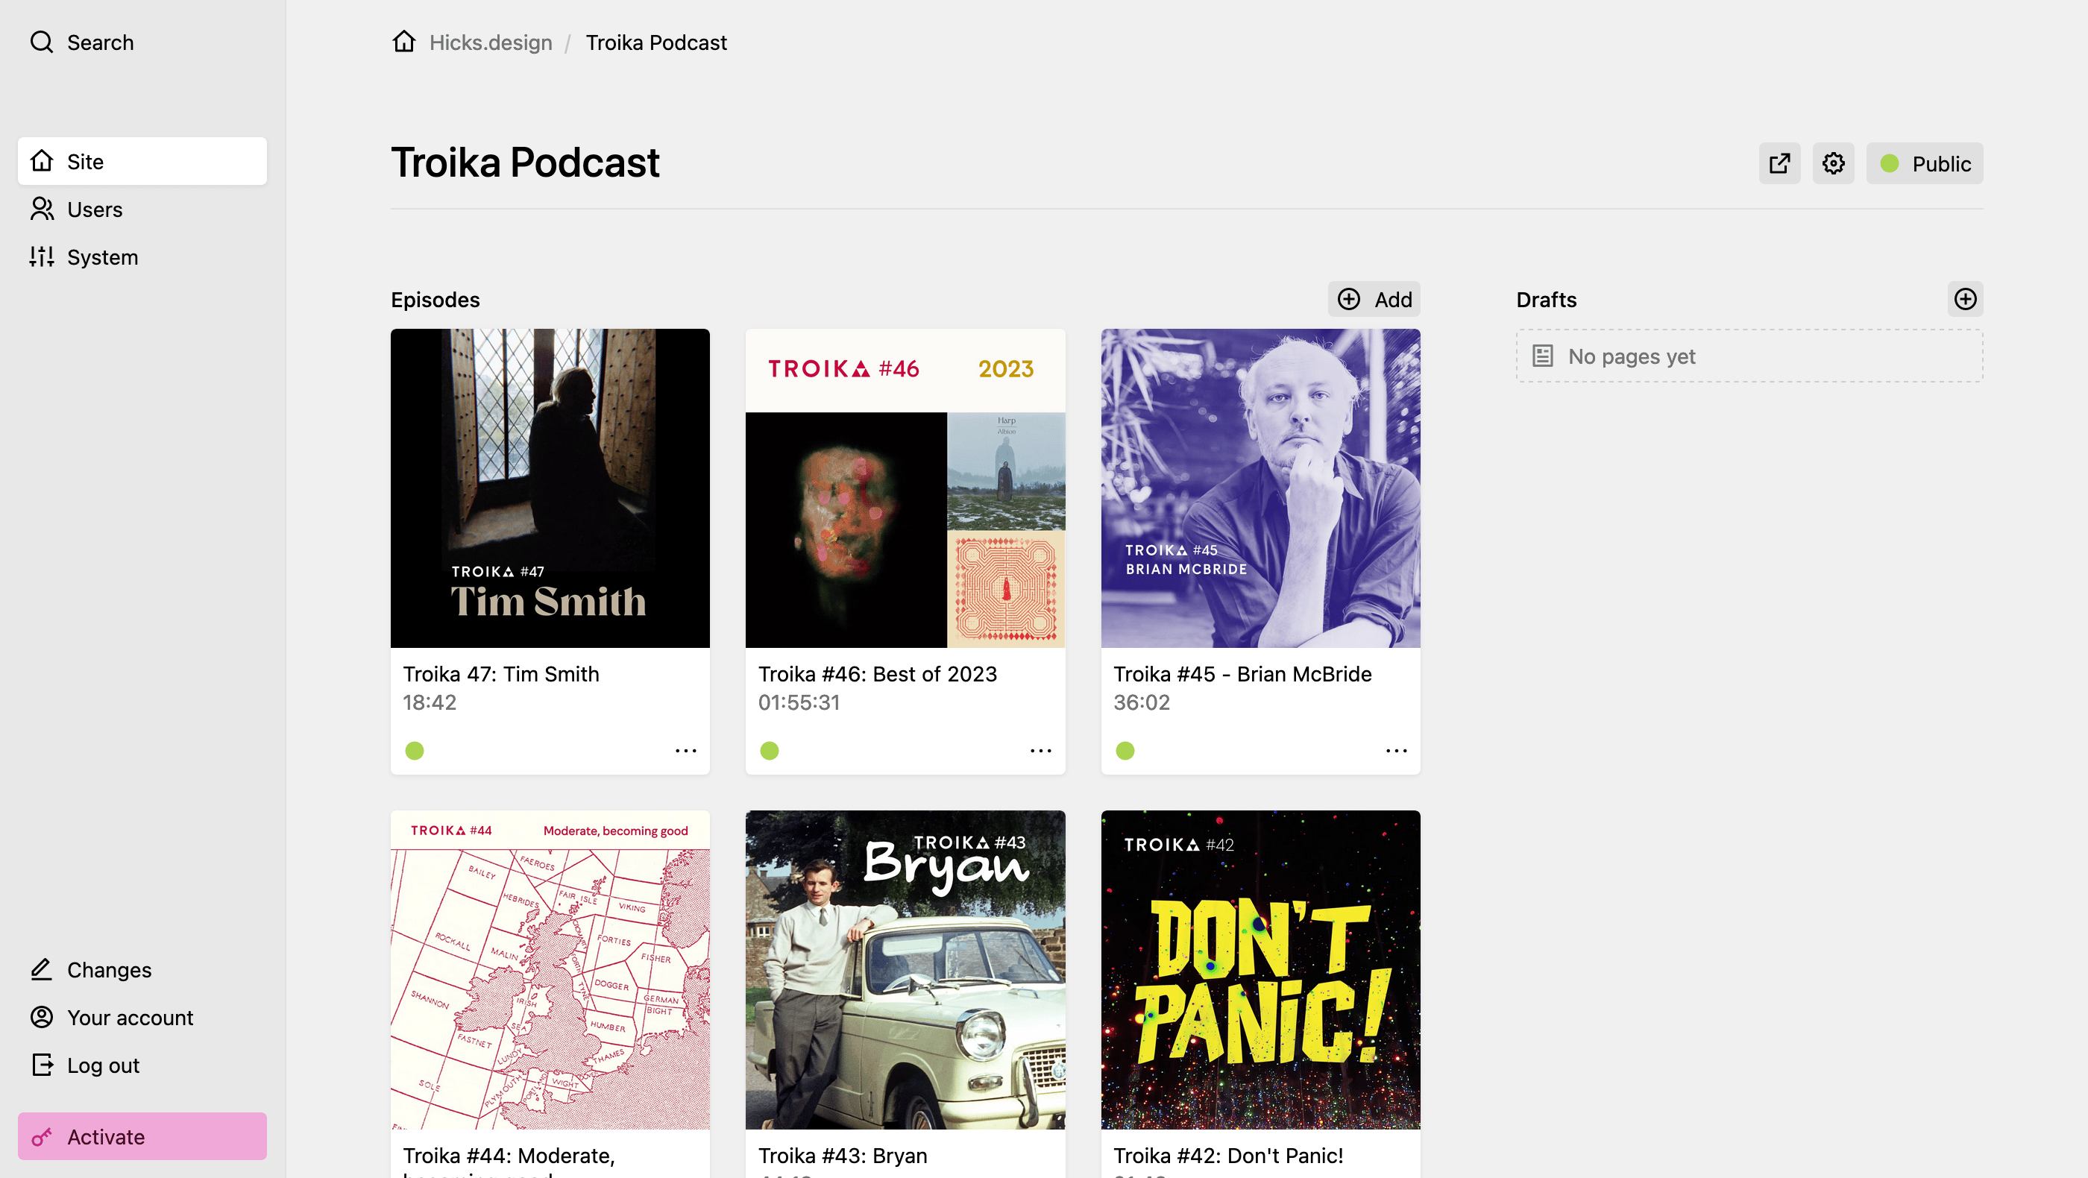Go to Hicks.design breadcrumb link
The width and height of the screenshot is (2088, 1178).
tap(491, 42)
